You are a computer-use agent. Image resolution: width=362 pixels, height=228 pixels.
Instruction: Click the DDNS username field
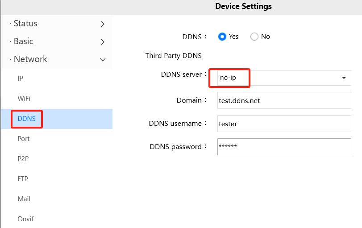284,124
